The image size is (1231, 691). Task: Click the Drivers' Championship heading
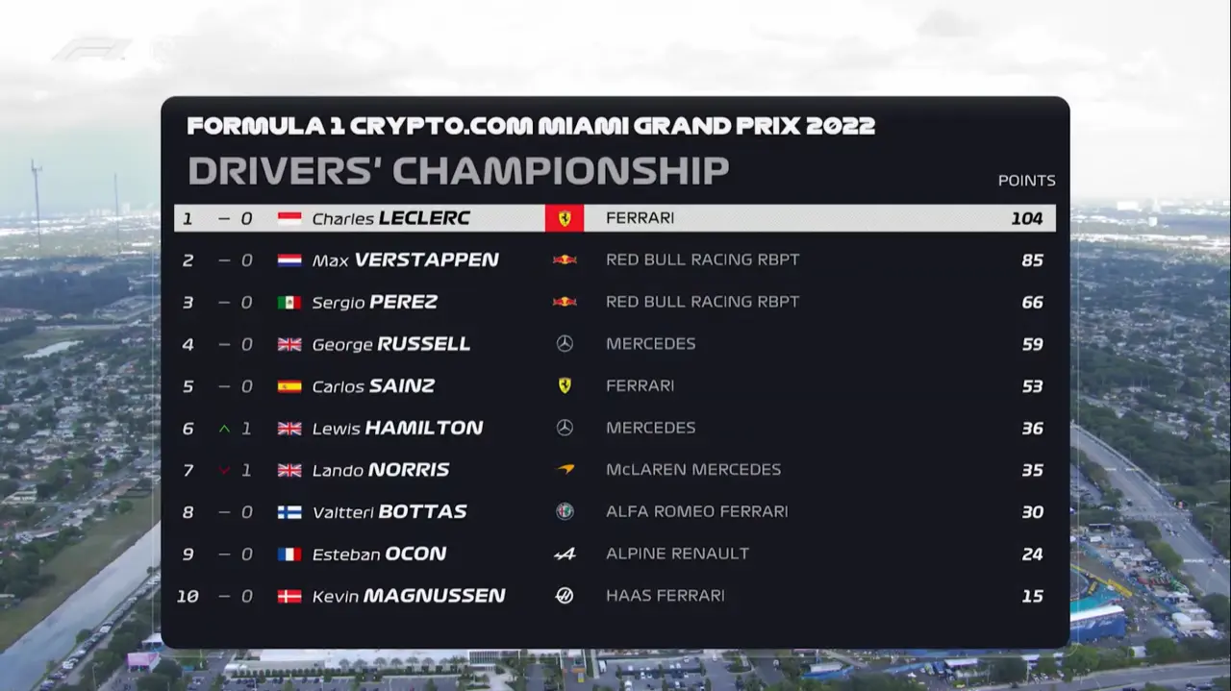click(x=458, y=171)
